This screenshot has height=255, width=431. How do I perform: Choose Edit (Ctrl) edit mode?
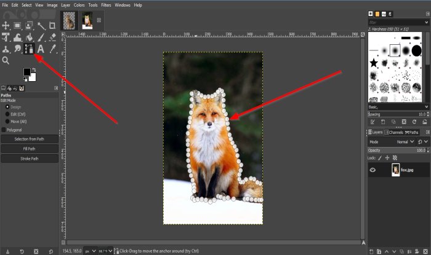pyautogui.click(x=7, y=114)
